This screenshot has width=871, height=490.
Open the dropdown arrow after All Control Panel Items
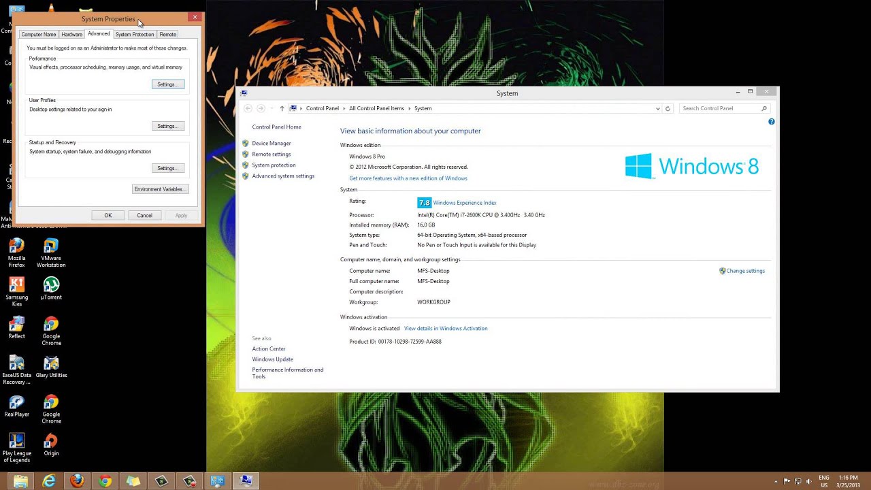(x=409, y=108)
